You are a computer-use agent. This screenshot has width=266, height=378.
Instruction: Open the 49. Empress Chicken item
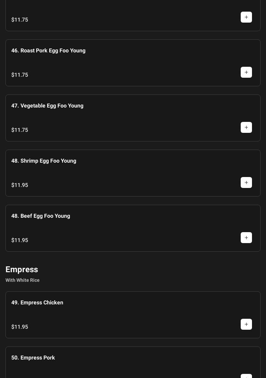[37, 302]
